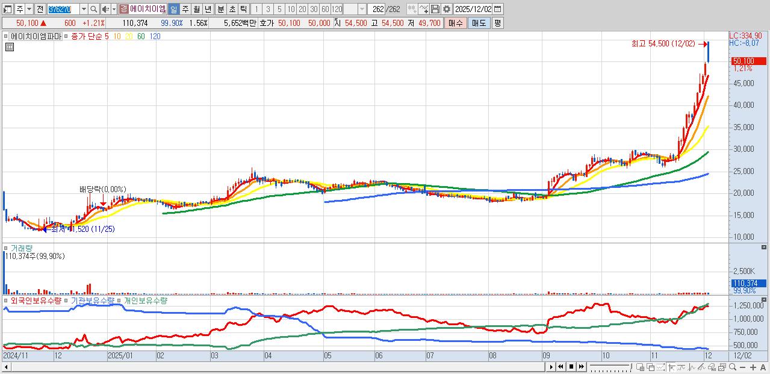The image size is (770, 374).
Task: Toggle the 외국인보유수량 indicator box
Action: (6, 300)
